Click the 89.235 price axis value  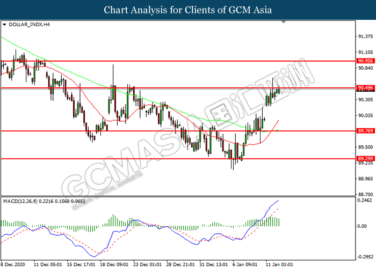[x=365, y=163]
